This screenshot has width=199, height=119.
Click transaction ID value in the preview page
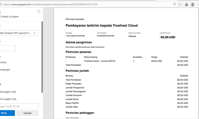(x=105, y=36)
